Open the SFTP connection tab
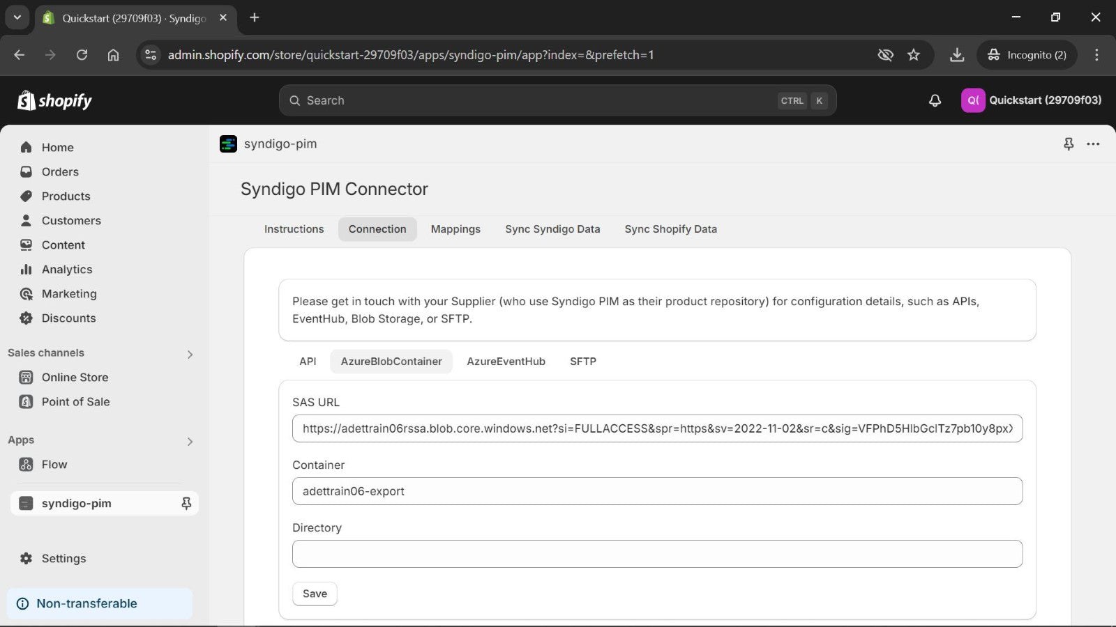1116x627 pixels. point(583,362)
